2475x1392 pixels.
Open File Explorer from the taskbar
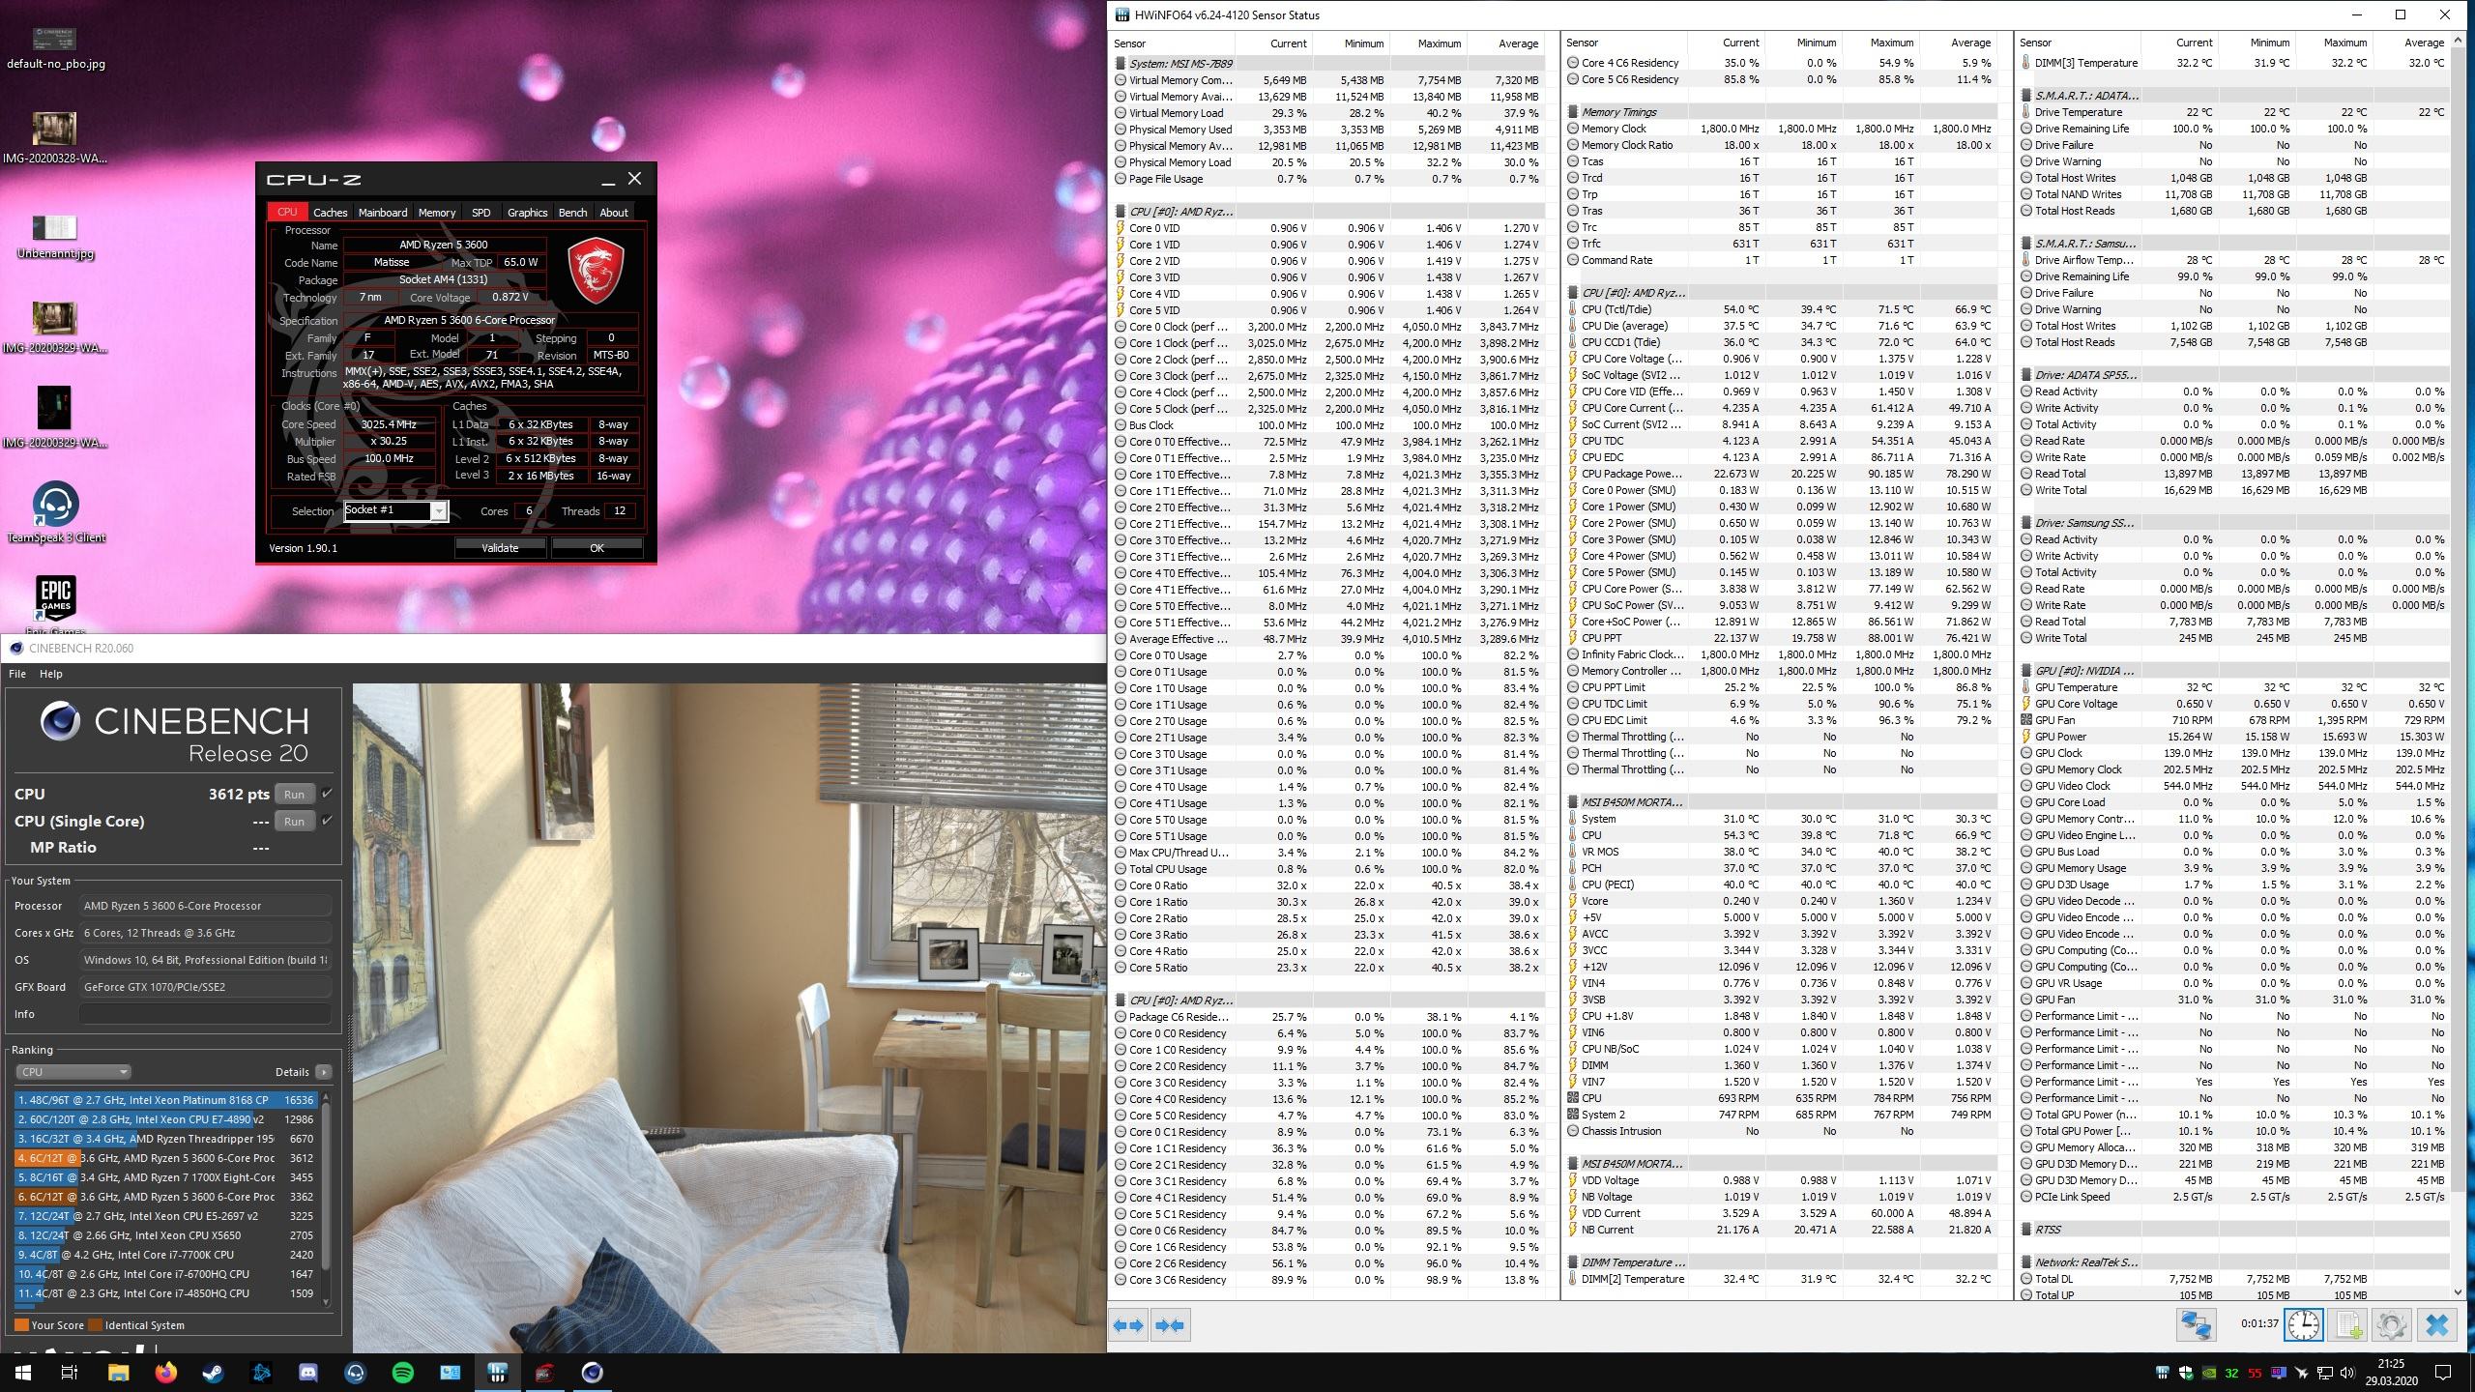(118, 1372)
